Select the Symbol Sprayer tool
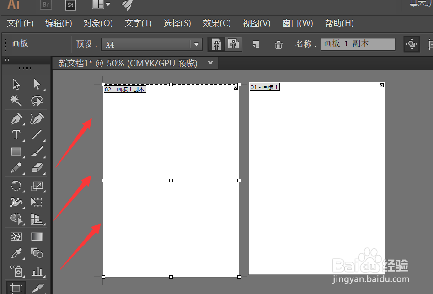 (16, 271)
